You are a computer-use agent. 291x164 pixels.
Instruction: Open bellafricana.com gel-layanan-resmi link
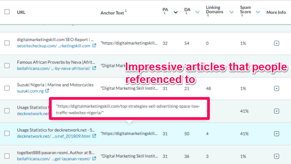(x=54, y=159)
